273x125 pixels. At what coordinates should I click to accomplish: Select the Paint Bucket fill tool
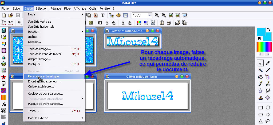(260, 77)
